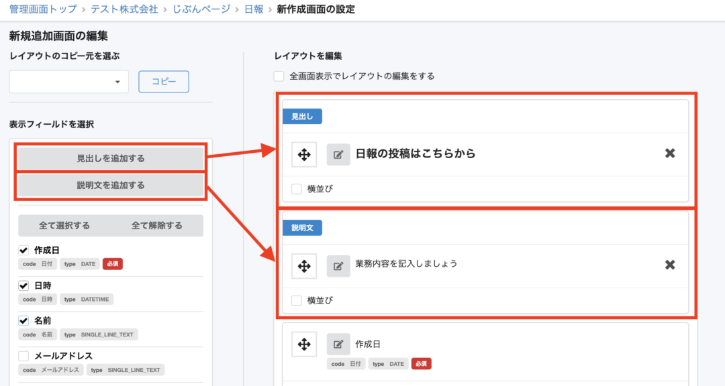Remove the 業務内容を記入しましょう description with the X icon
This screenshot has height=386, width=725.
(x=669, y=265)
